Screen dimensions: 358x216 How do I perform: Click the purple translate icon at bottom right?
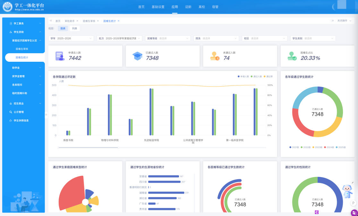(354, 212)
